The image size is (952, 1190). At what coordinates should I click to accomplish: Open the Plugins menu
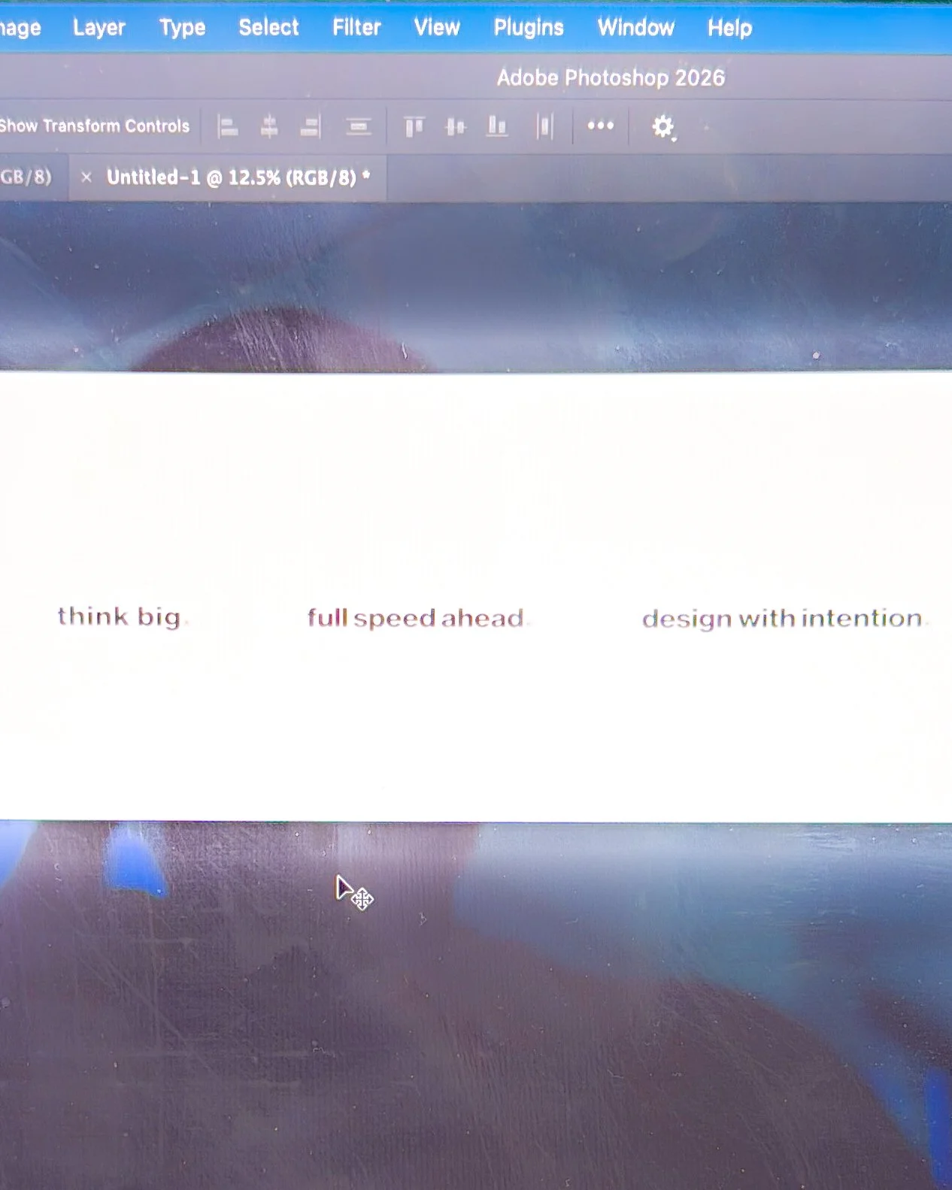tap(529, 28)
